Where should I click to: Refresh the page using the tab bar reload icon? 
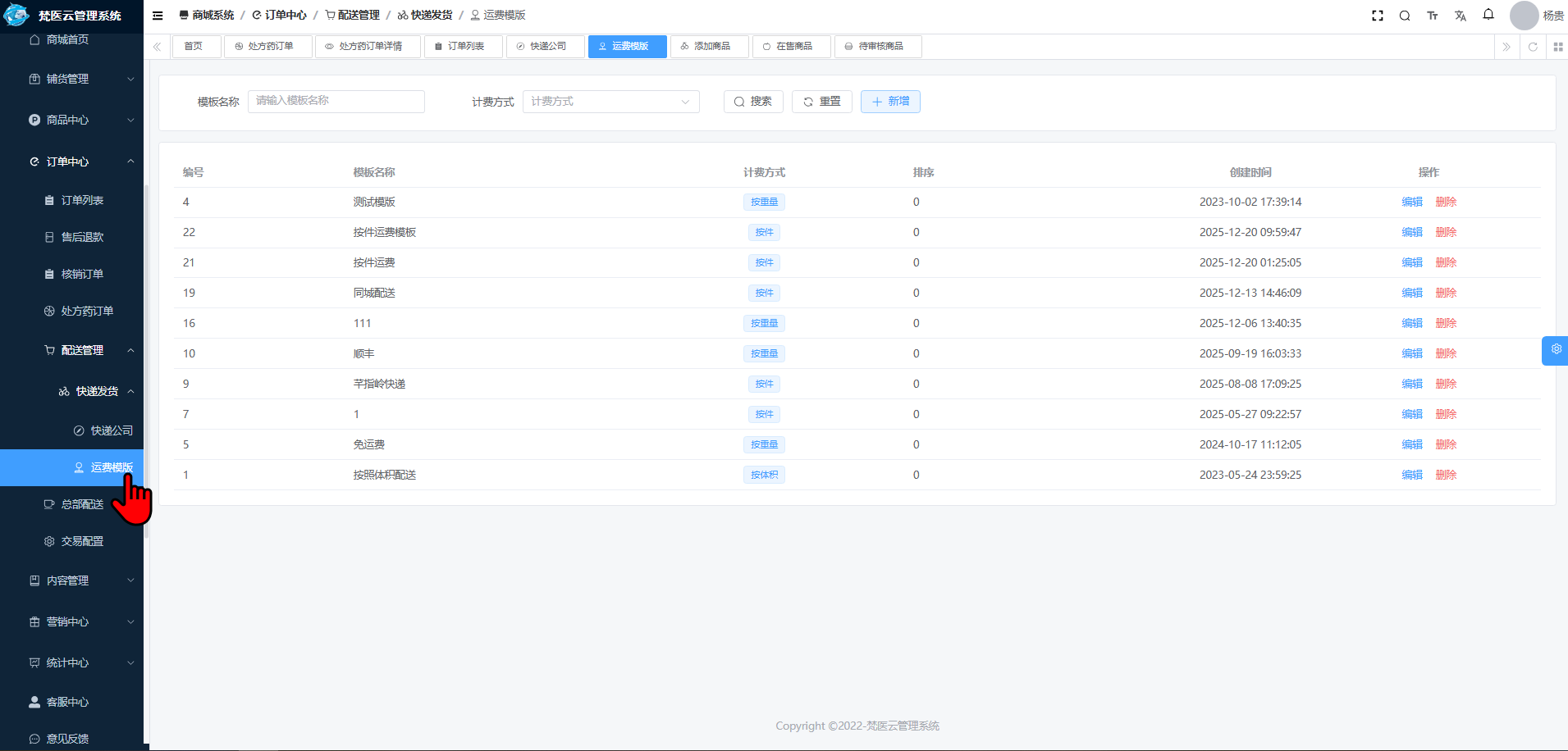1533,47
